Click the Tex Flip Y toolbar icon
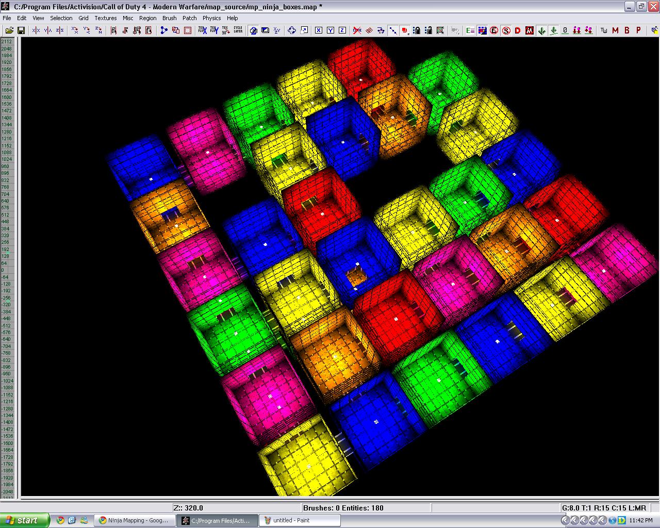The height and width of the screenshot is (528, 660). click(x=214, y=30)
